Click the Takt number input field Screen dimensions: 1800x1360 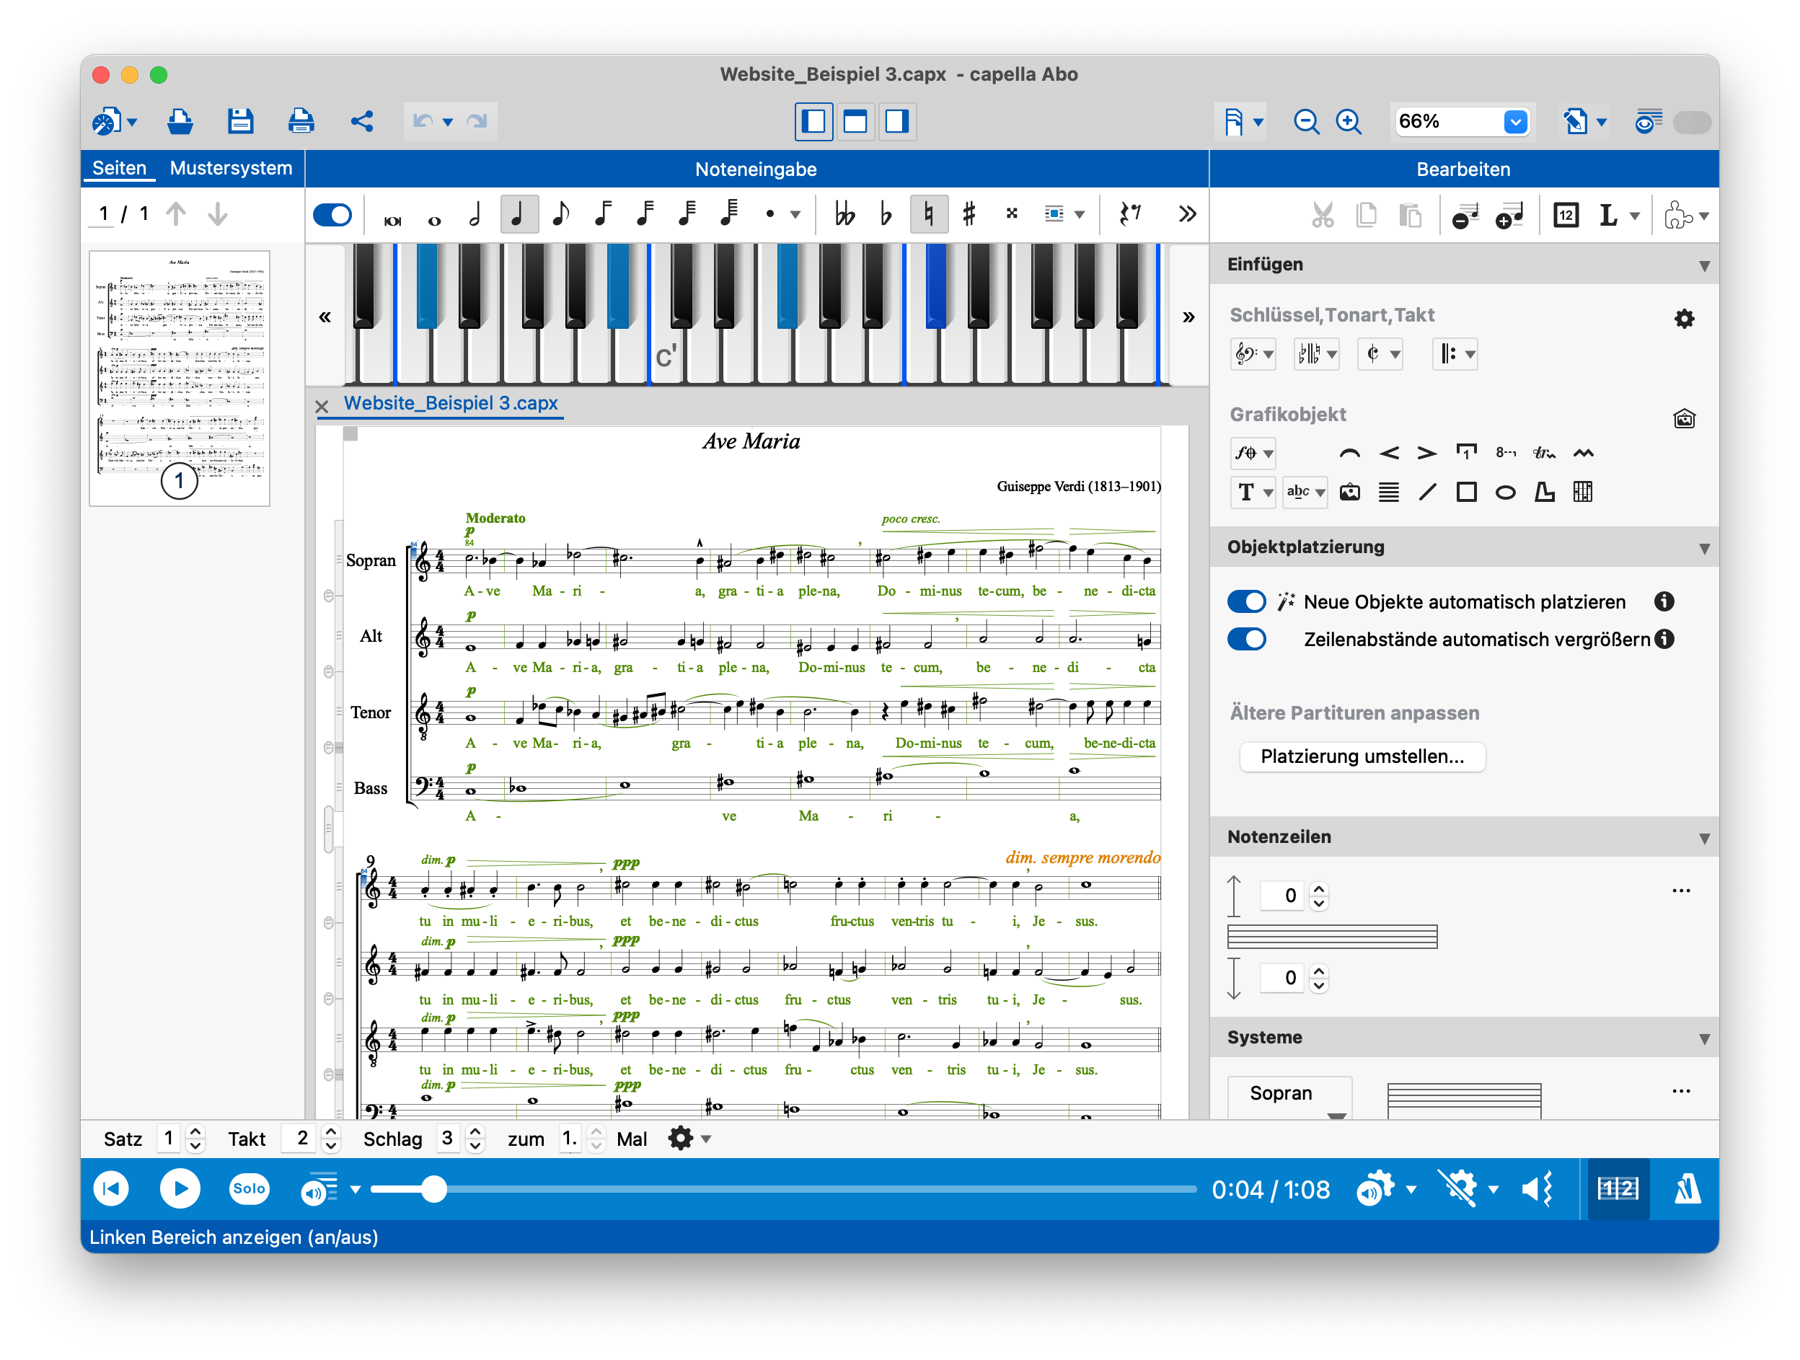(299, 1139)
